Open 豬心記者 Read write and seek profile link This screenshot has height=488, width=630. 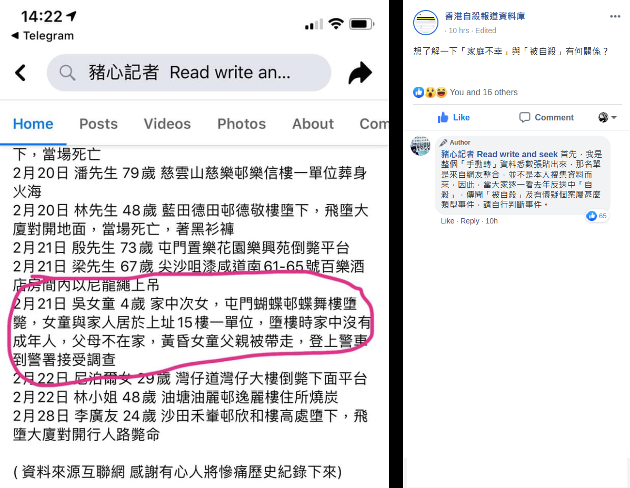click(x=499, y=154)
